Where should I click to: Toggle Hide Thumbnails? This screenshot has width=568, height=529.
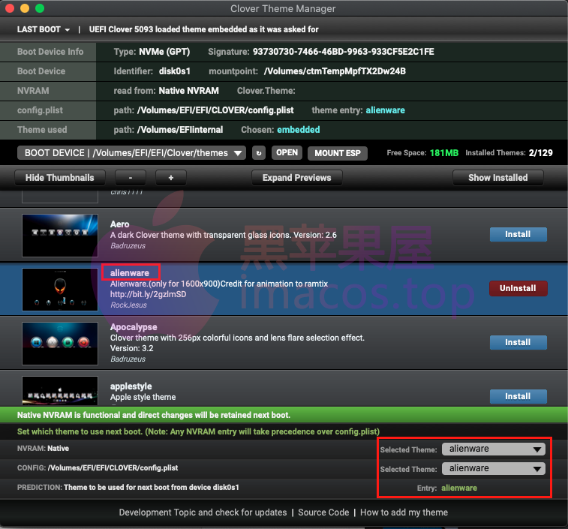[60, 178]
